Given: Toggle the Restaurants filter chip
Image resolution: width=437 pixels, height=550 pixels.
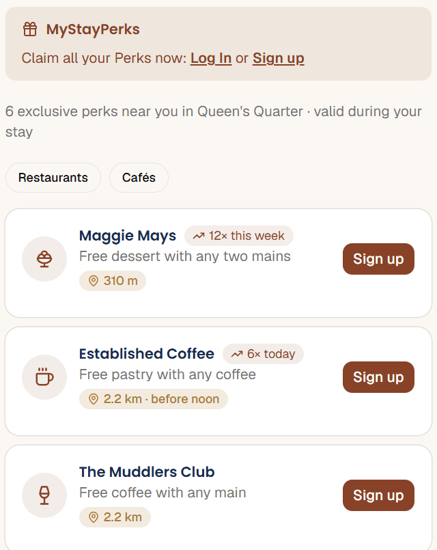Looking at the screenshot, I should pos(53,178).
